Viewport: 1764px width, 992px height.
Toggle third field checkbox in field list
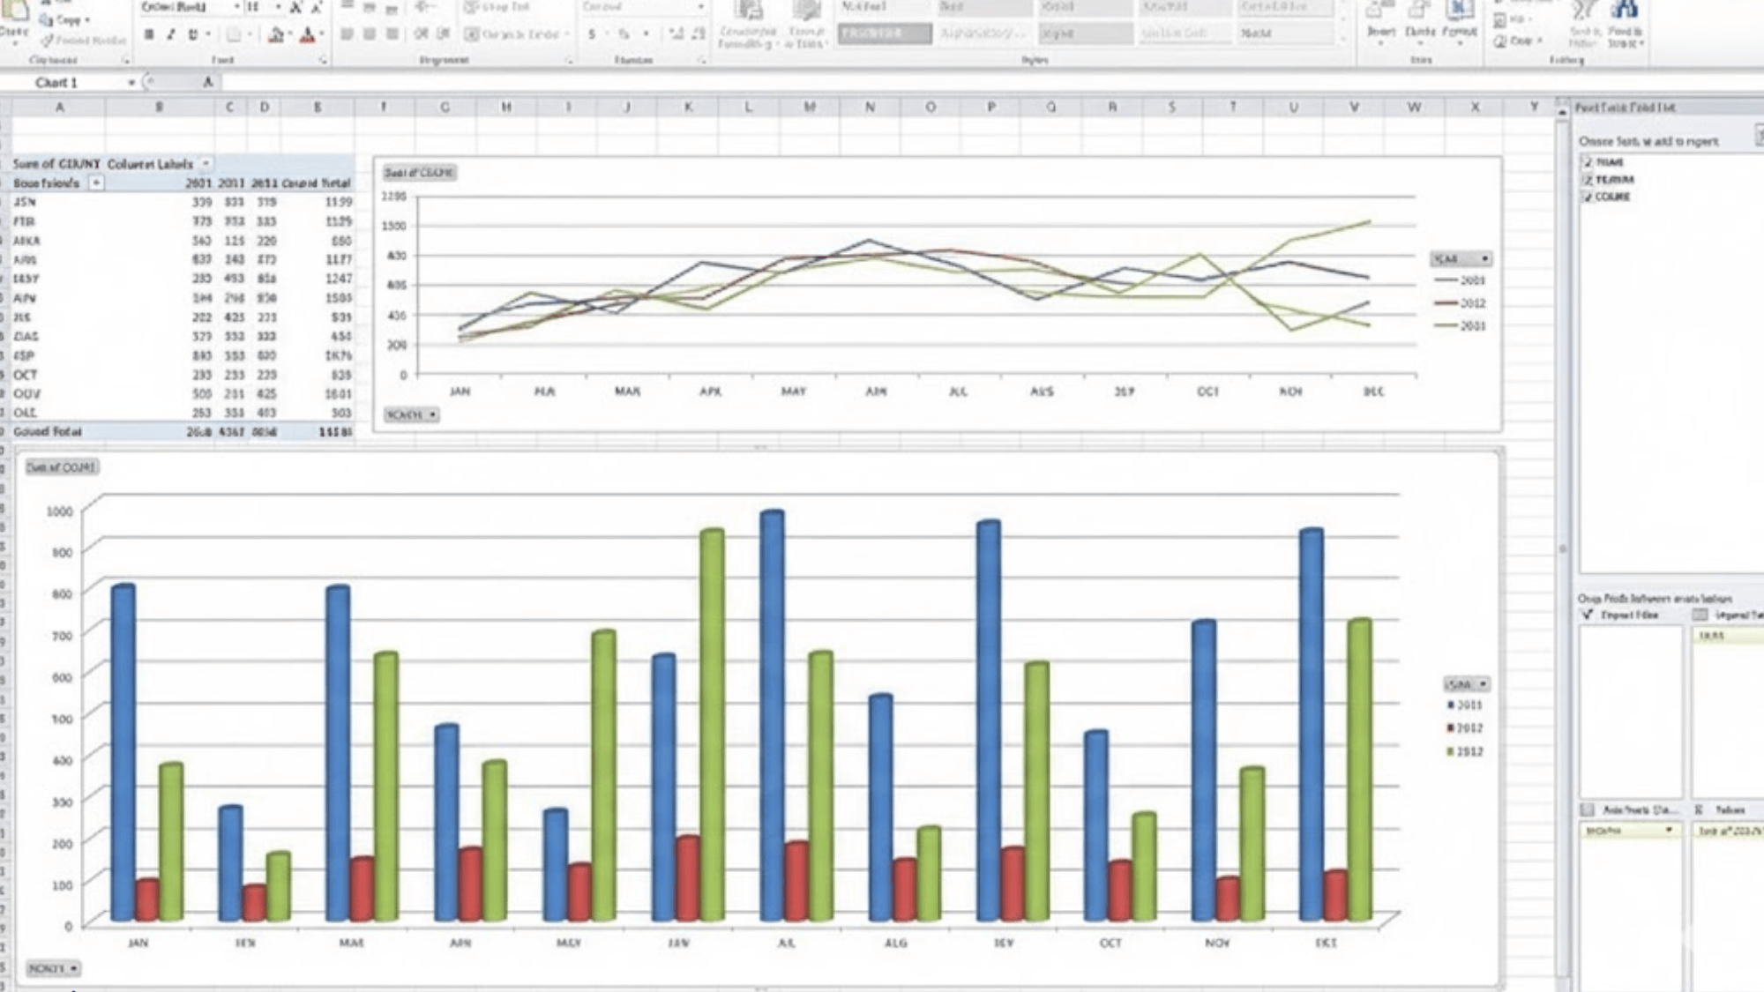1588,197
